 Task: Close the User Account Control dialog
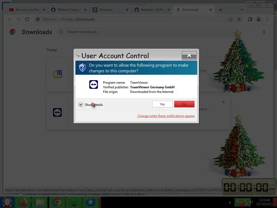(189, 55)
